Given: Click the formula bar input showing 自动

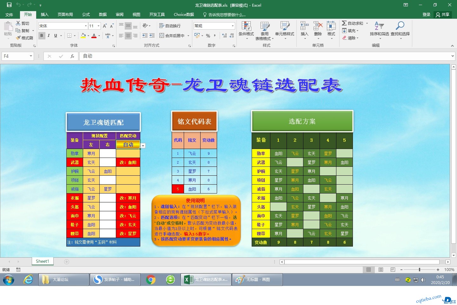Looking at the screenshot, I should 265,56.
